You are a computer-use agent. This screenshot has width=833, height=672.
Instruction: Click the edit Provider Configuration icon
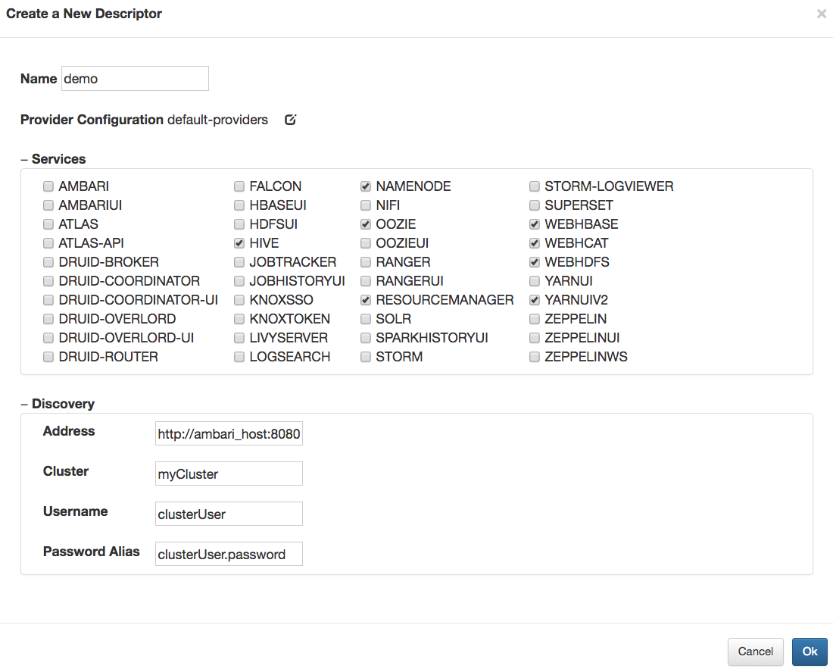pos(290,120)
